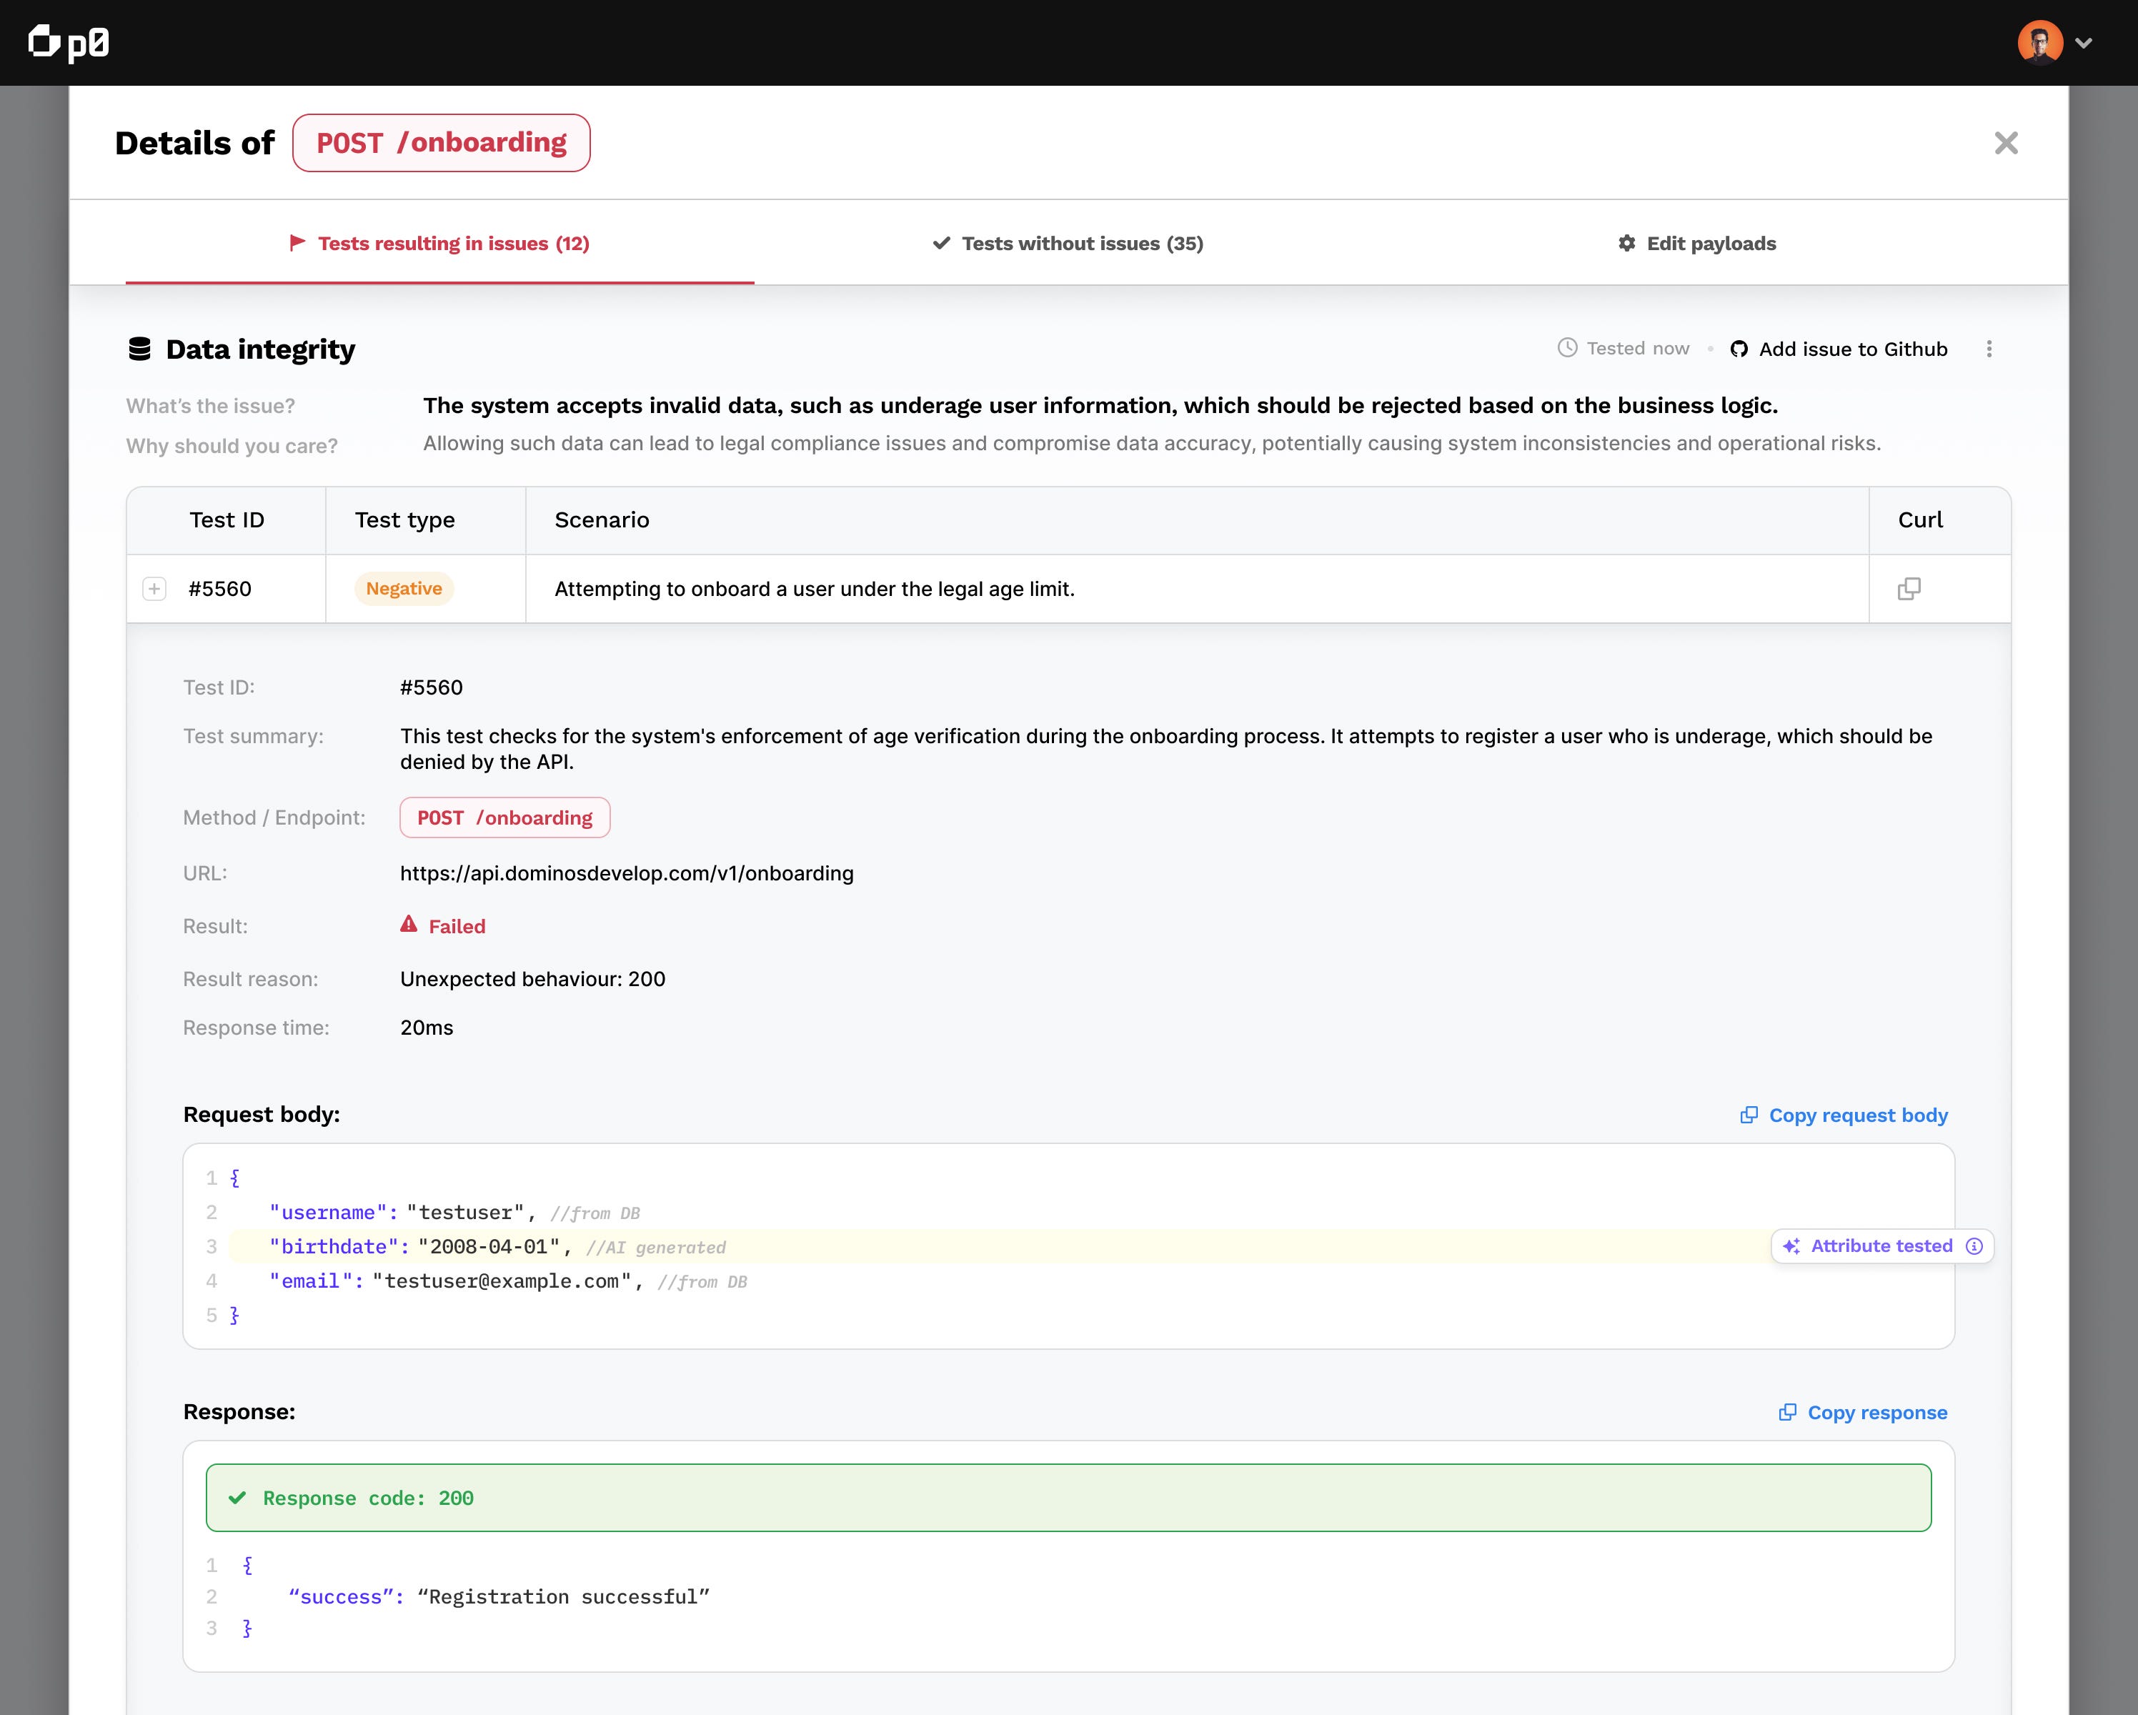Click the green check in response banner
This screenshot has height=1715, width=2138.
point(237,1498)
